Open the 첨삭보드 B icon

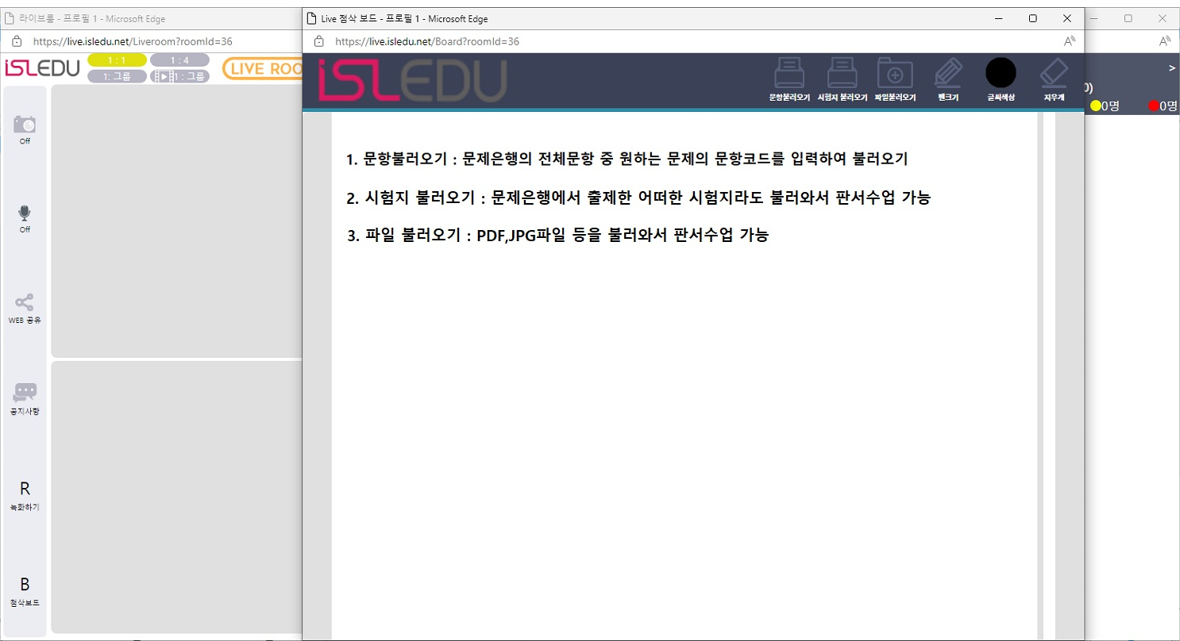[x=25, y=585]
